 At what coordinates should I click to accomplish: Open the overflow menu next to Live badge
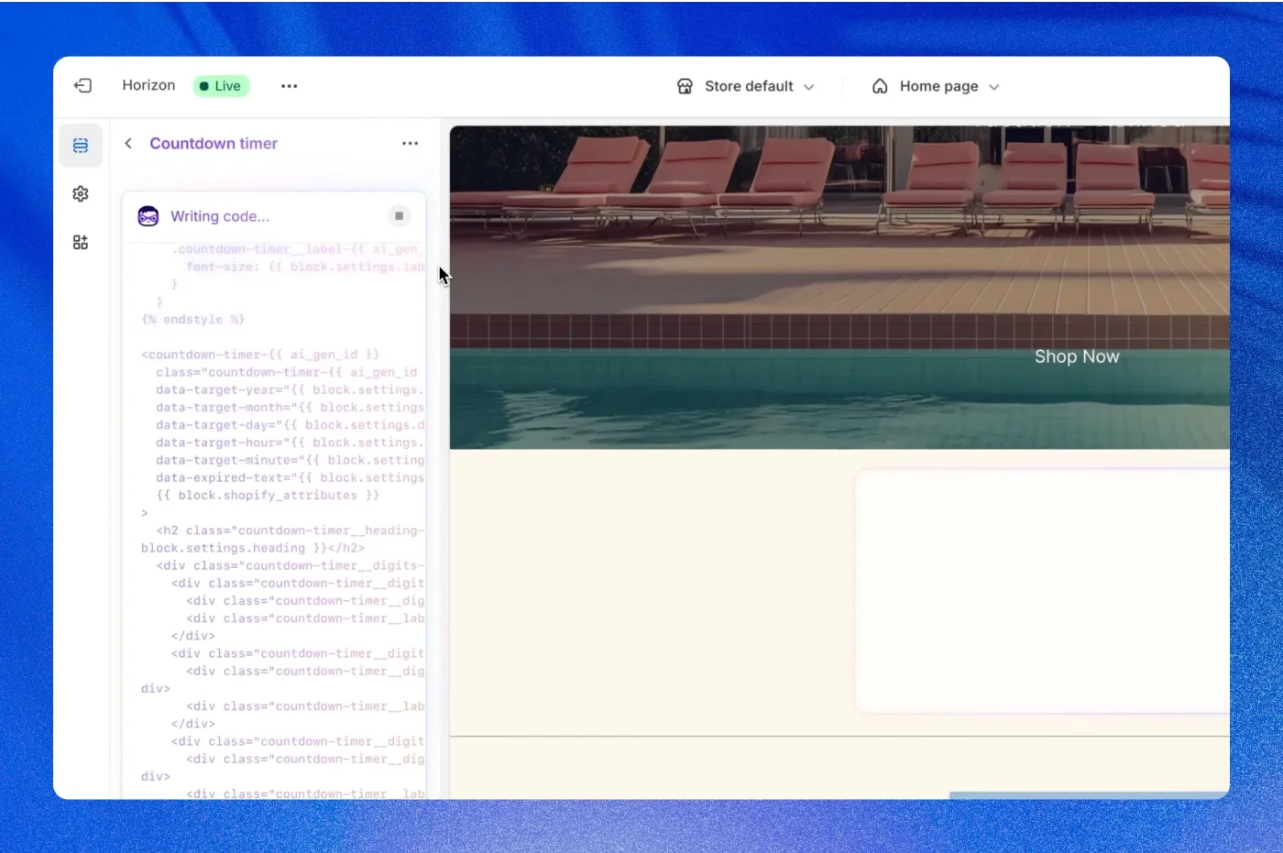point(289,85)
